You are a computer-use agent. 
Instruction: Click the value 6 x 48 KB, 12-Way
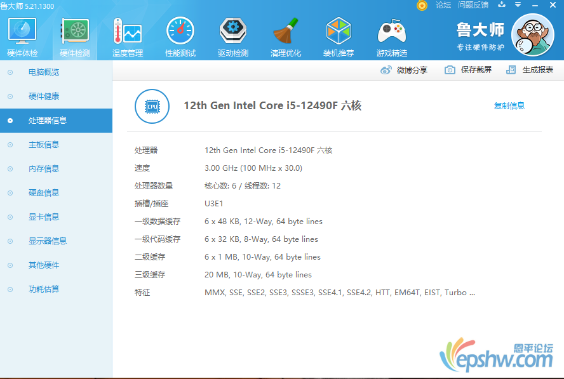click(x=264, y=222)
